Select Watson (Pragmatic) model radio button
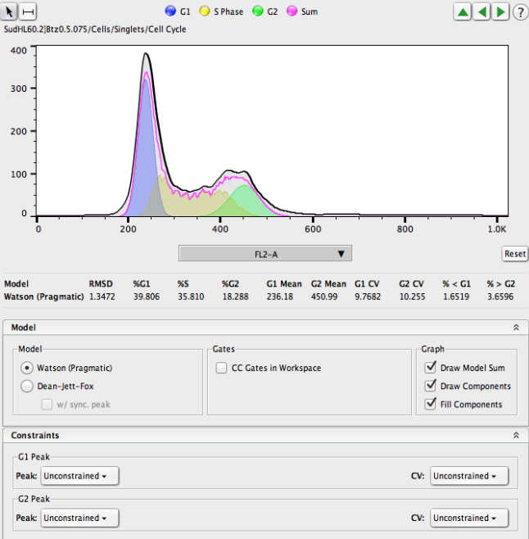This screenshot has height=539, width=529. (26, 368)
